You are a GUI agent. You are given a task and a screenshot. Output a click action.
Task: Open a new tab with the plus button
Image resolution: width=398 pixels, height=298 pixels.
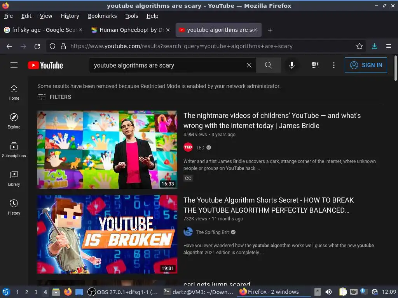pyautogui.click(x=270, y=30)
